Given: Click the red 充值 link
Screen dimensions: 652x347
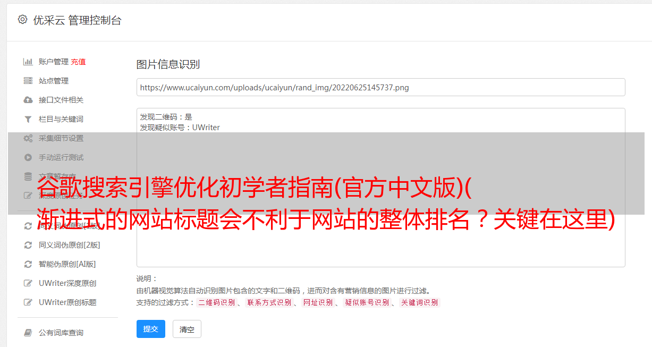Looking at the screenshot, I should click(78, 62).
